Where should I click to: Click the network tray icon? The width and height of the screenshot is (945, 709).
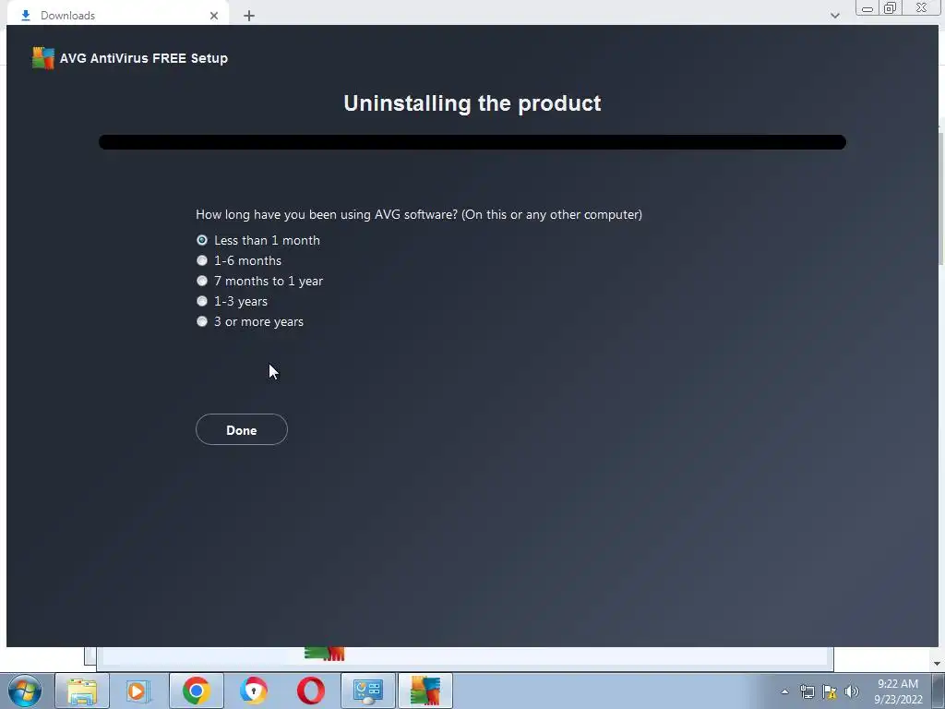[807, 691]
